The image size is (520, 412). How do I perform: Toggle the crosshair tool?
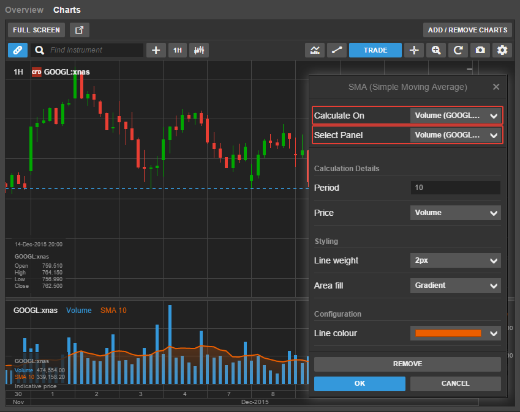(x=414, y=50)
